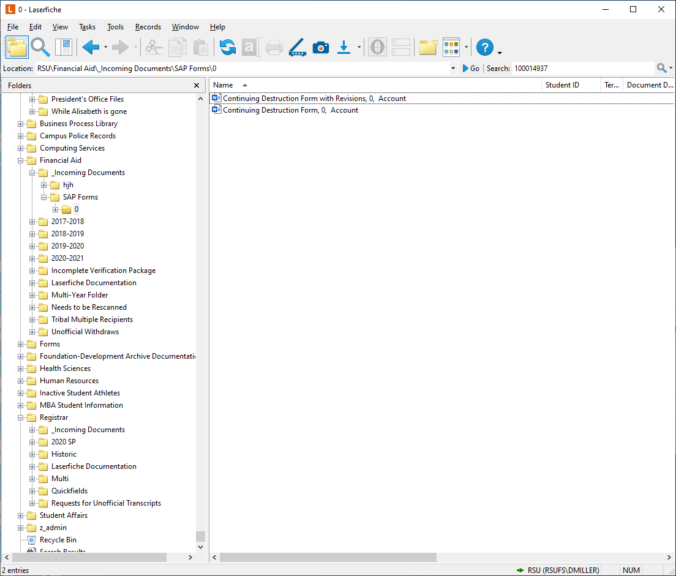This screenshot has height=576, width=676.
Task: Click the view layout grid icon
Action: (x=451, y=47)
